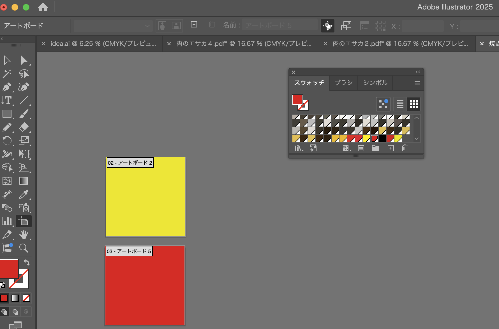Click the artboard name input field
This screenshot has height=329, width=499.
(279, 25)
